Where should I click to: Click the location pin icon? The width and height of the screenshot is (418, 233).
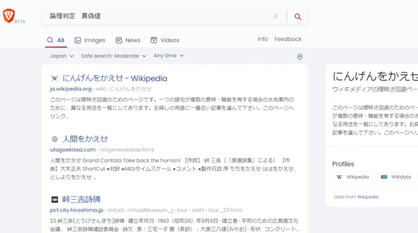[300, 57]
